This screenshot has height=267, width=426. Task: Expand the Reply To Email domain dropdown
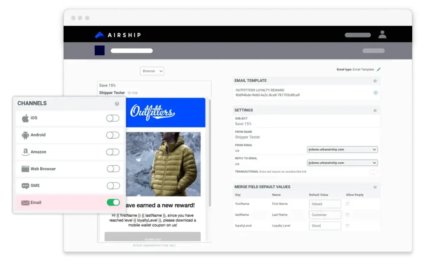click(342, 163)
